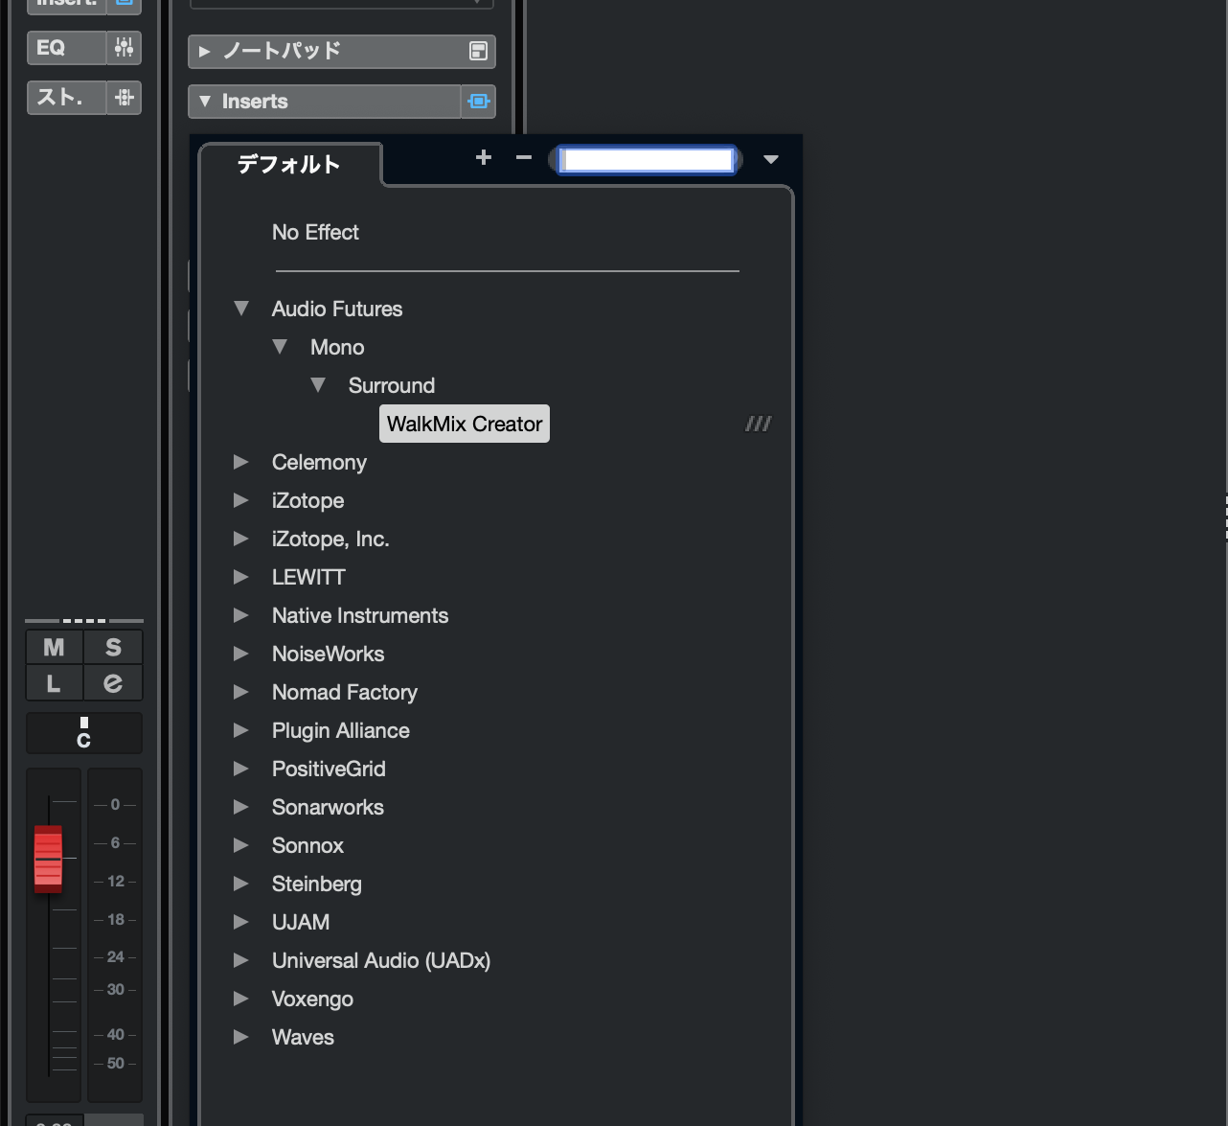
Task: Click the notepad panel window icon
Action: [478, 52]
